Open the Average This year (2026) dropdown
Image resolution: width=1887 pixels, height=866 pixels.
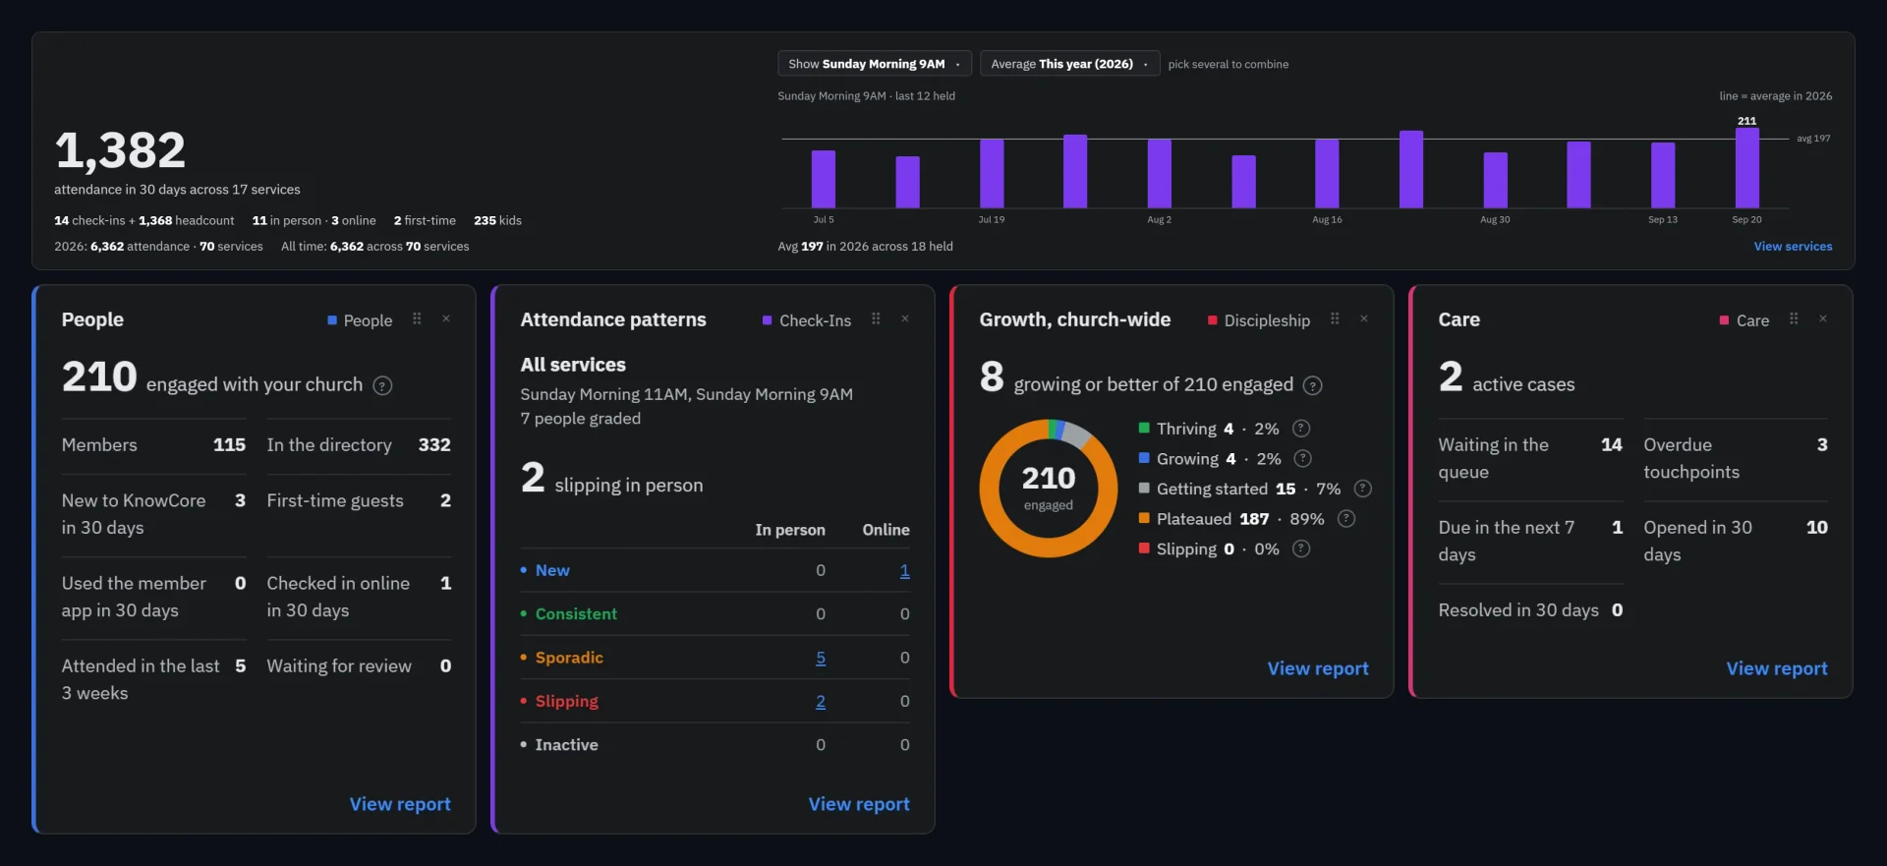click(x=1069, y=64)
